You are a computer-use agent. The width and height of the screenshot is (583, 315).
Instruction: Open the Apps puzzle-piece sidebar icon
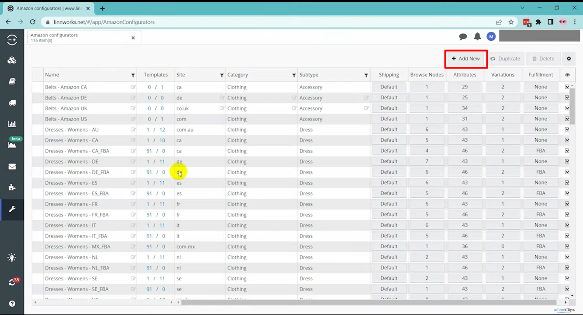(x=12, y=188)
